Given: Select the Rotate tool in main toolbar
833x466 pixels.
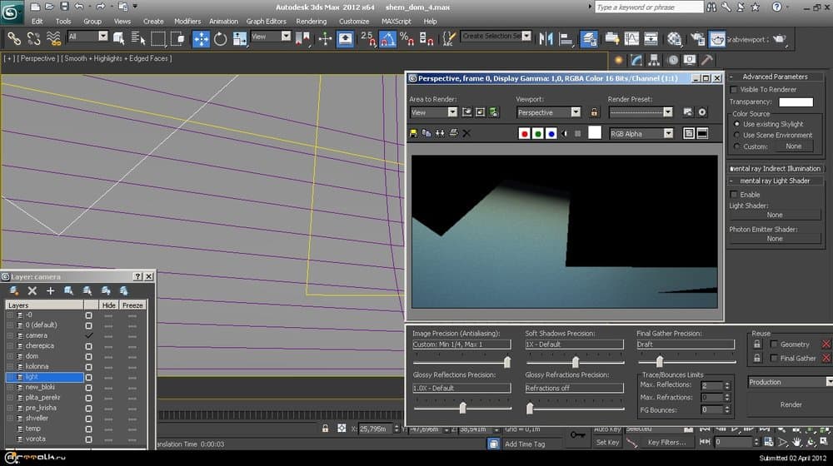Looking at the screenshot, I should [221, 38].
